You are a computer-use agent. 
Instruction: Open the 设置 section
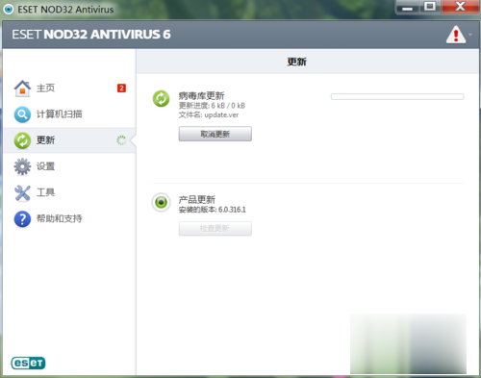pyautogui.click(x=45, y=166)
